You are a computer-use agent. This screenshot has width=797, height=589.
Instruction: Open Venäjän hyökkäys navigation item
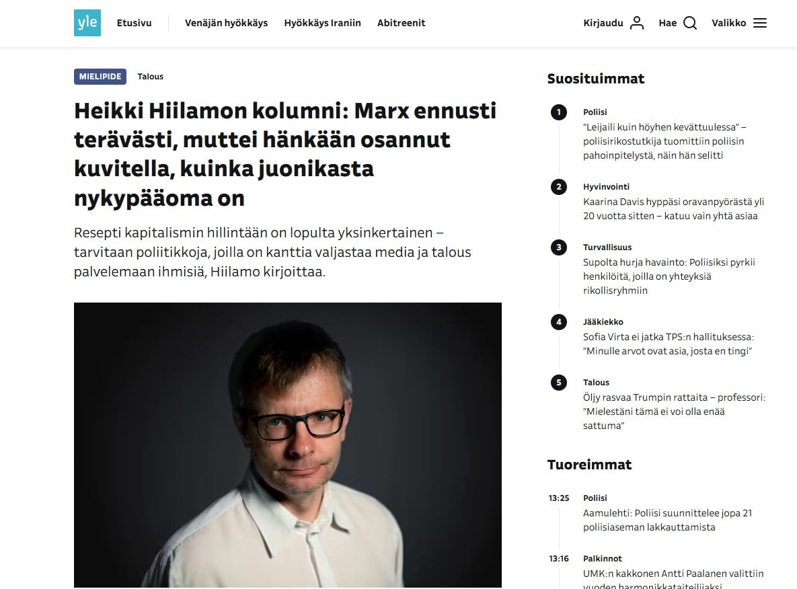pos(226,23)
